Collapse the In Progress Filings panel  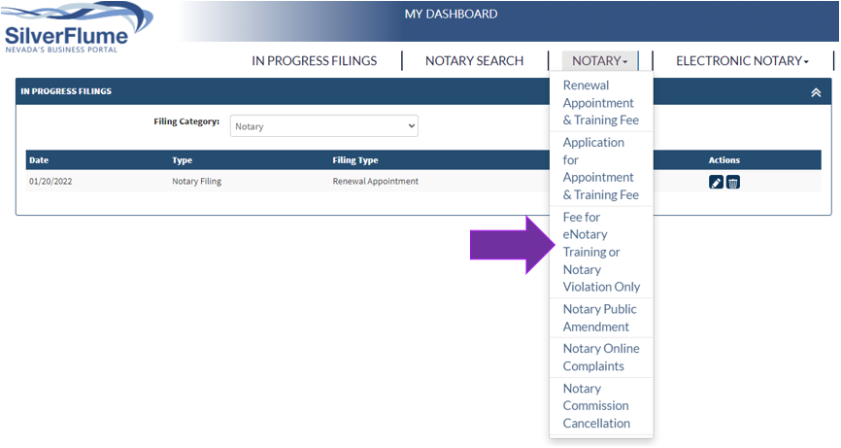816,92
